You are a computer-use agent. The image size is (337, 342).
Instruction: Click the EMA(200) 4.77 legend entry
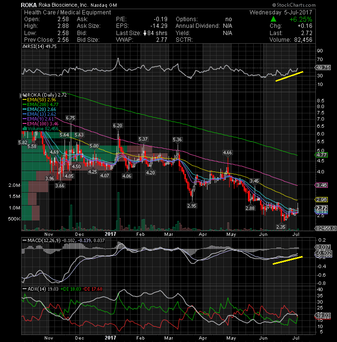pos(40,105)
